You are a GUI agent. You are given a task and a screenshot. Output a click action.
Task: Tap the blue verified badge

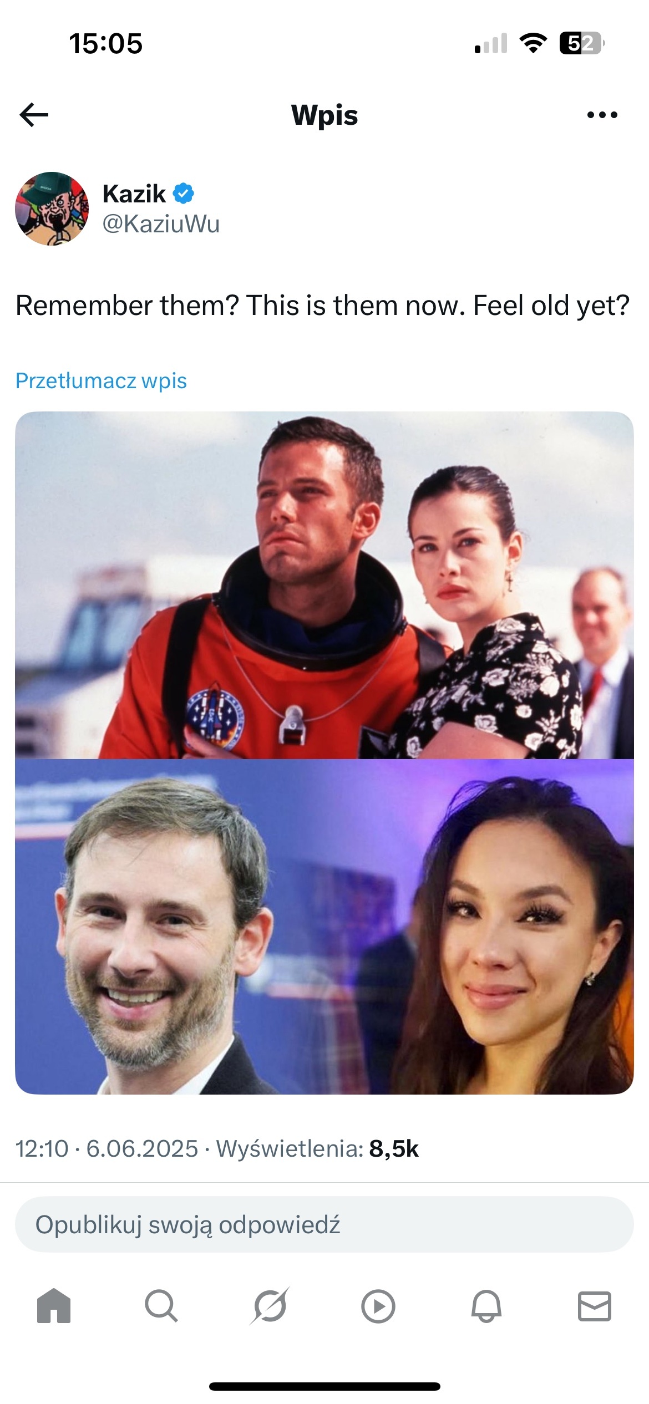tap(184, 194)
